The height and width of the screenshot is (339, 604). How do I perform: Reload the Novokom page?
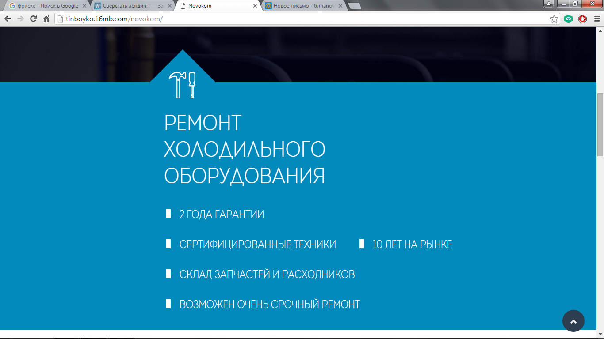coord(33,19)
